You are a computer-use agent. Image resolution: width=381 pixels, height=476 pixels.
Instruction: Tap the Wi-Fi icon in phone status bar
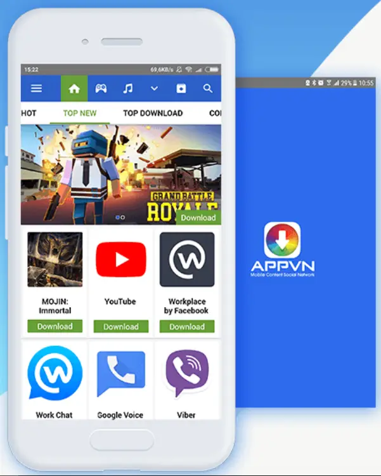pos(189,70)
